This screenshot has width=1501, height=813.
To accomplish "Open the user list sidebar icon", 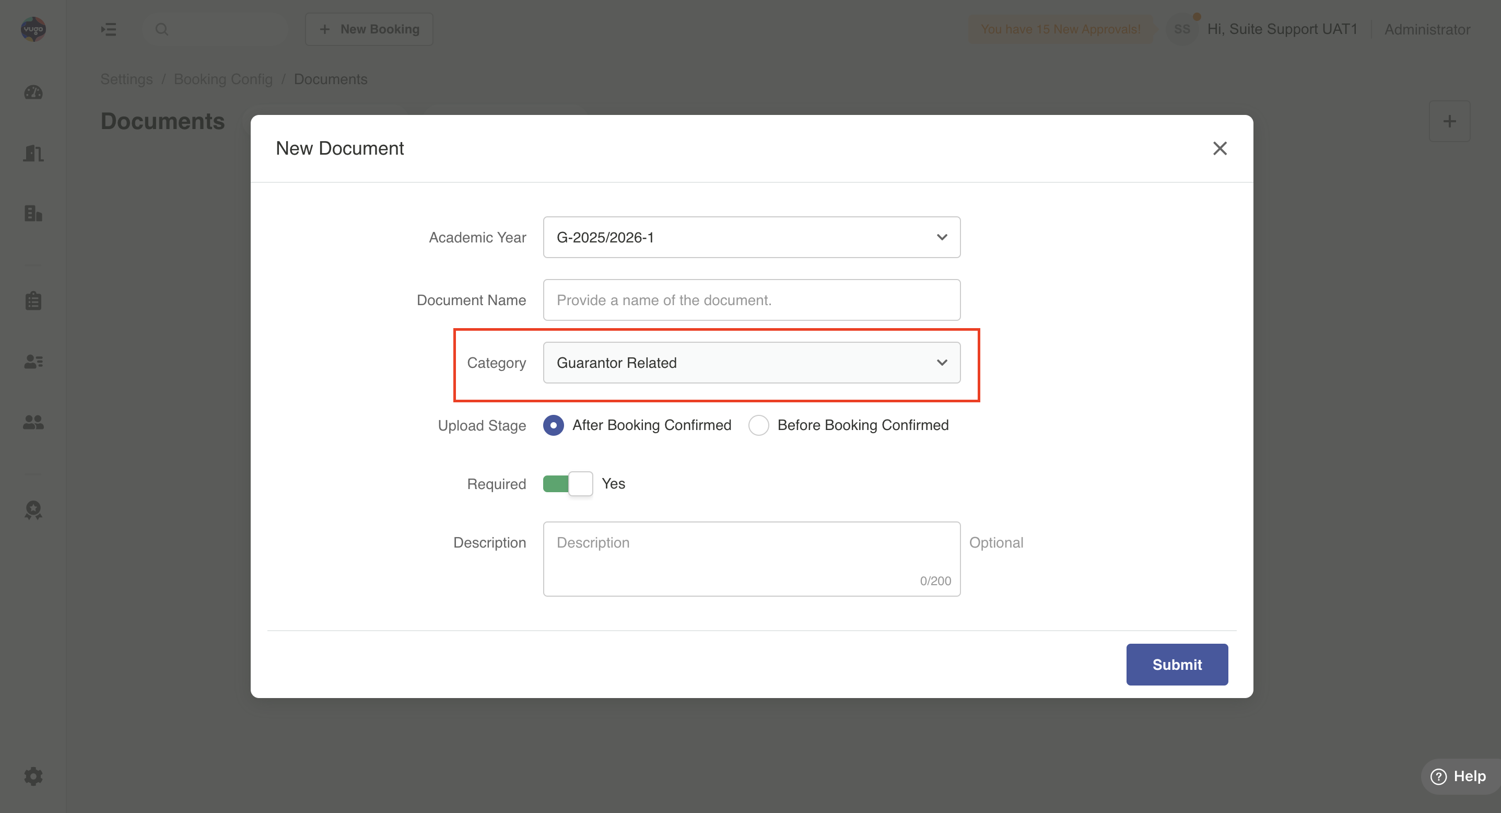I will (x=33, y=362).
